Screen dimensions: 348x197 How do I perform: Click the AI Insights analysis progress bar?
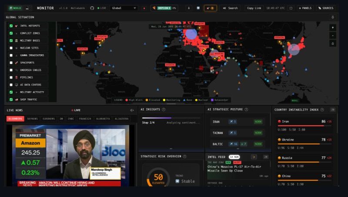point(171,118)
